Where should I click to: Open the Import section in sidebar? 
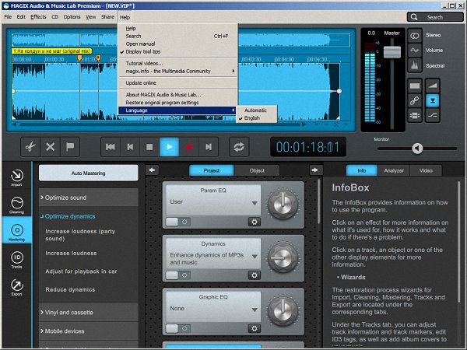point(17,180)
